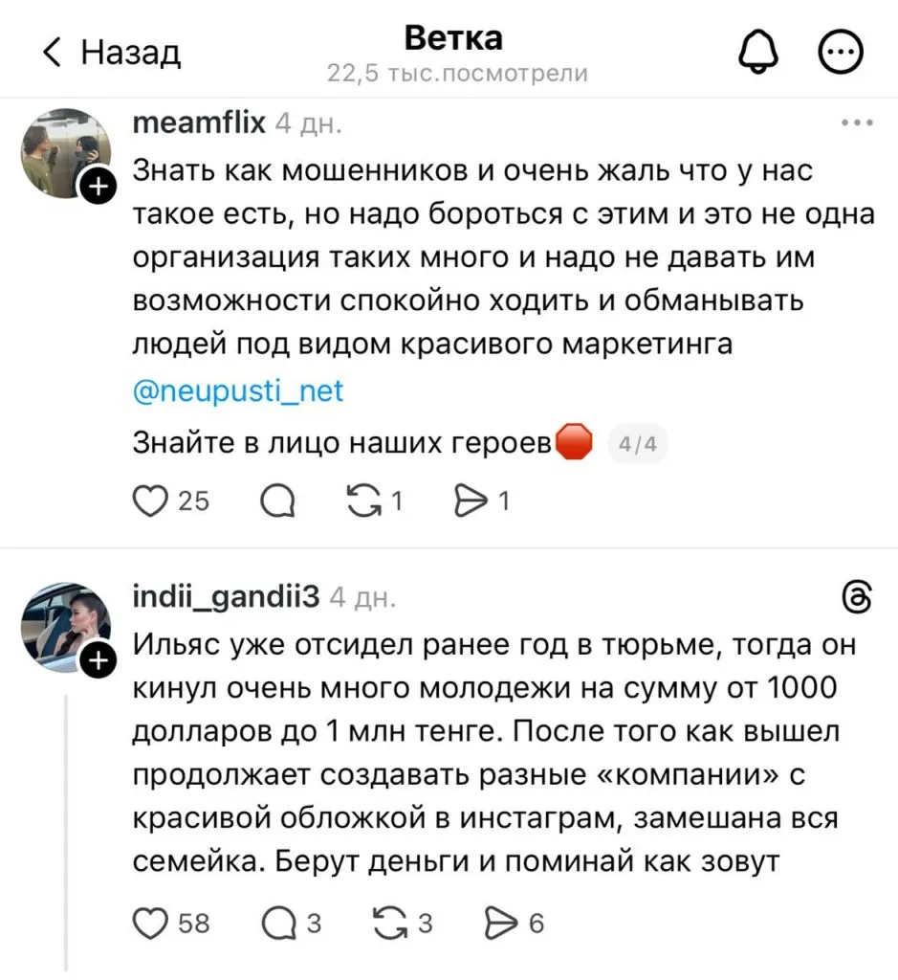898x980 pixels.
Task: Open comments on indii_gandii3 reply
Action: pos(277,923)
